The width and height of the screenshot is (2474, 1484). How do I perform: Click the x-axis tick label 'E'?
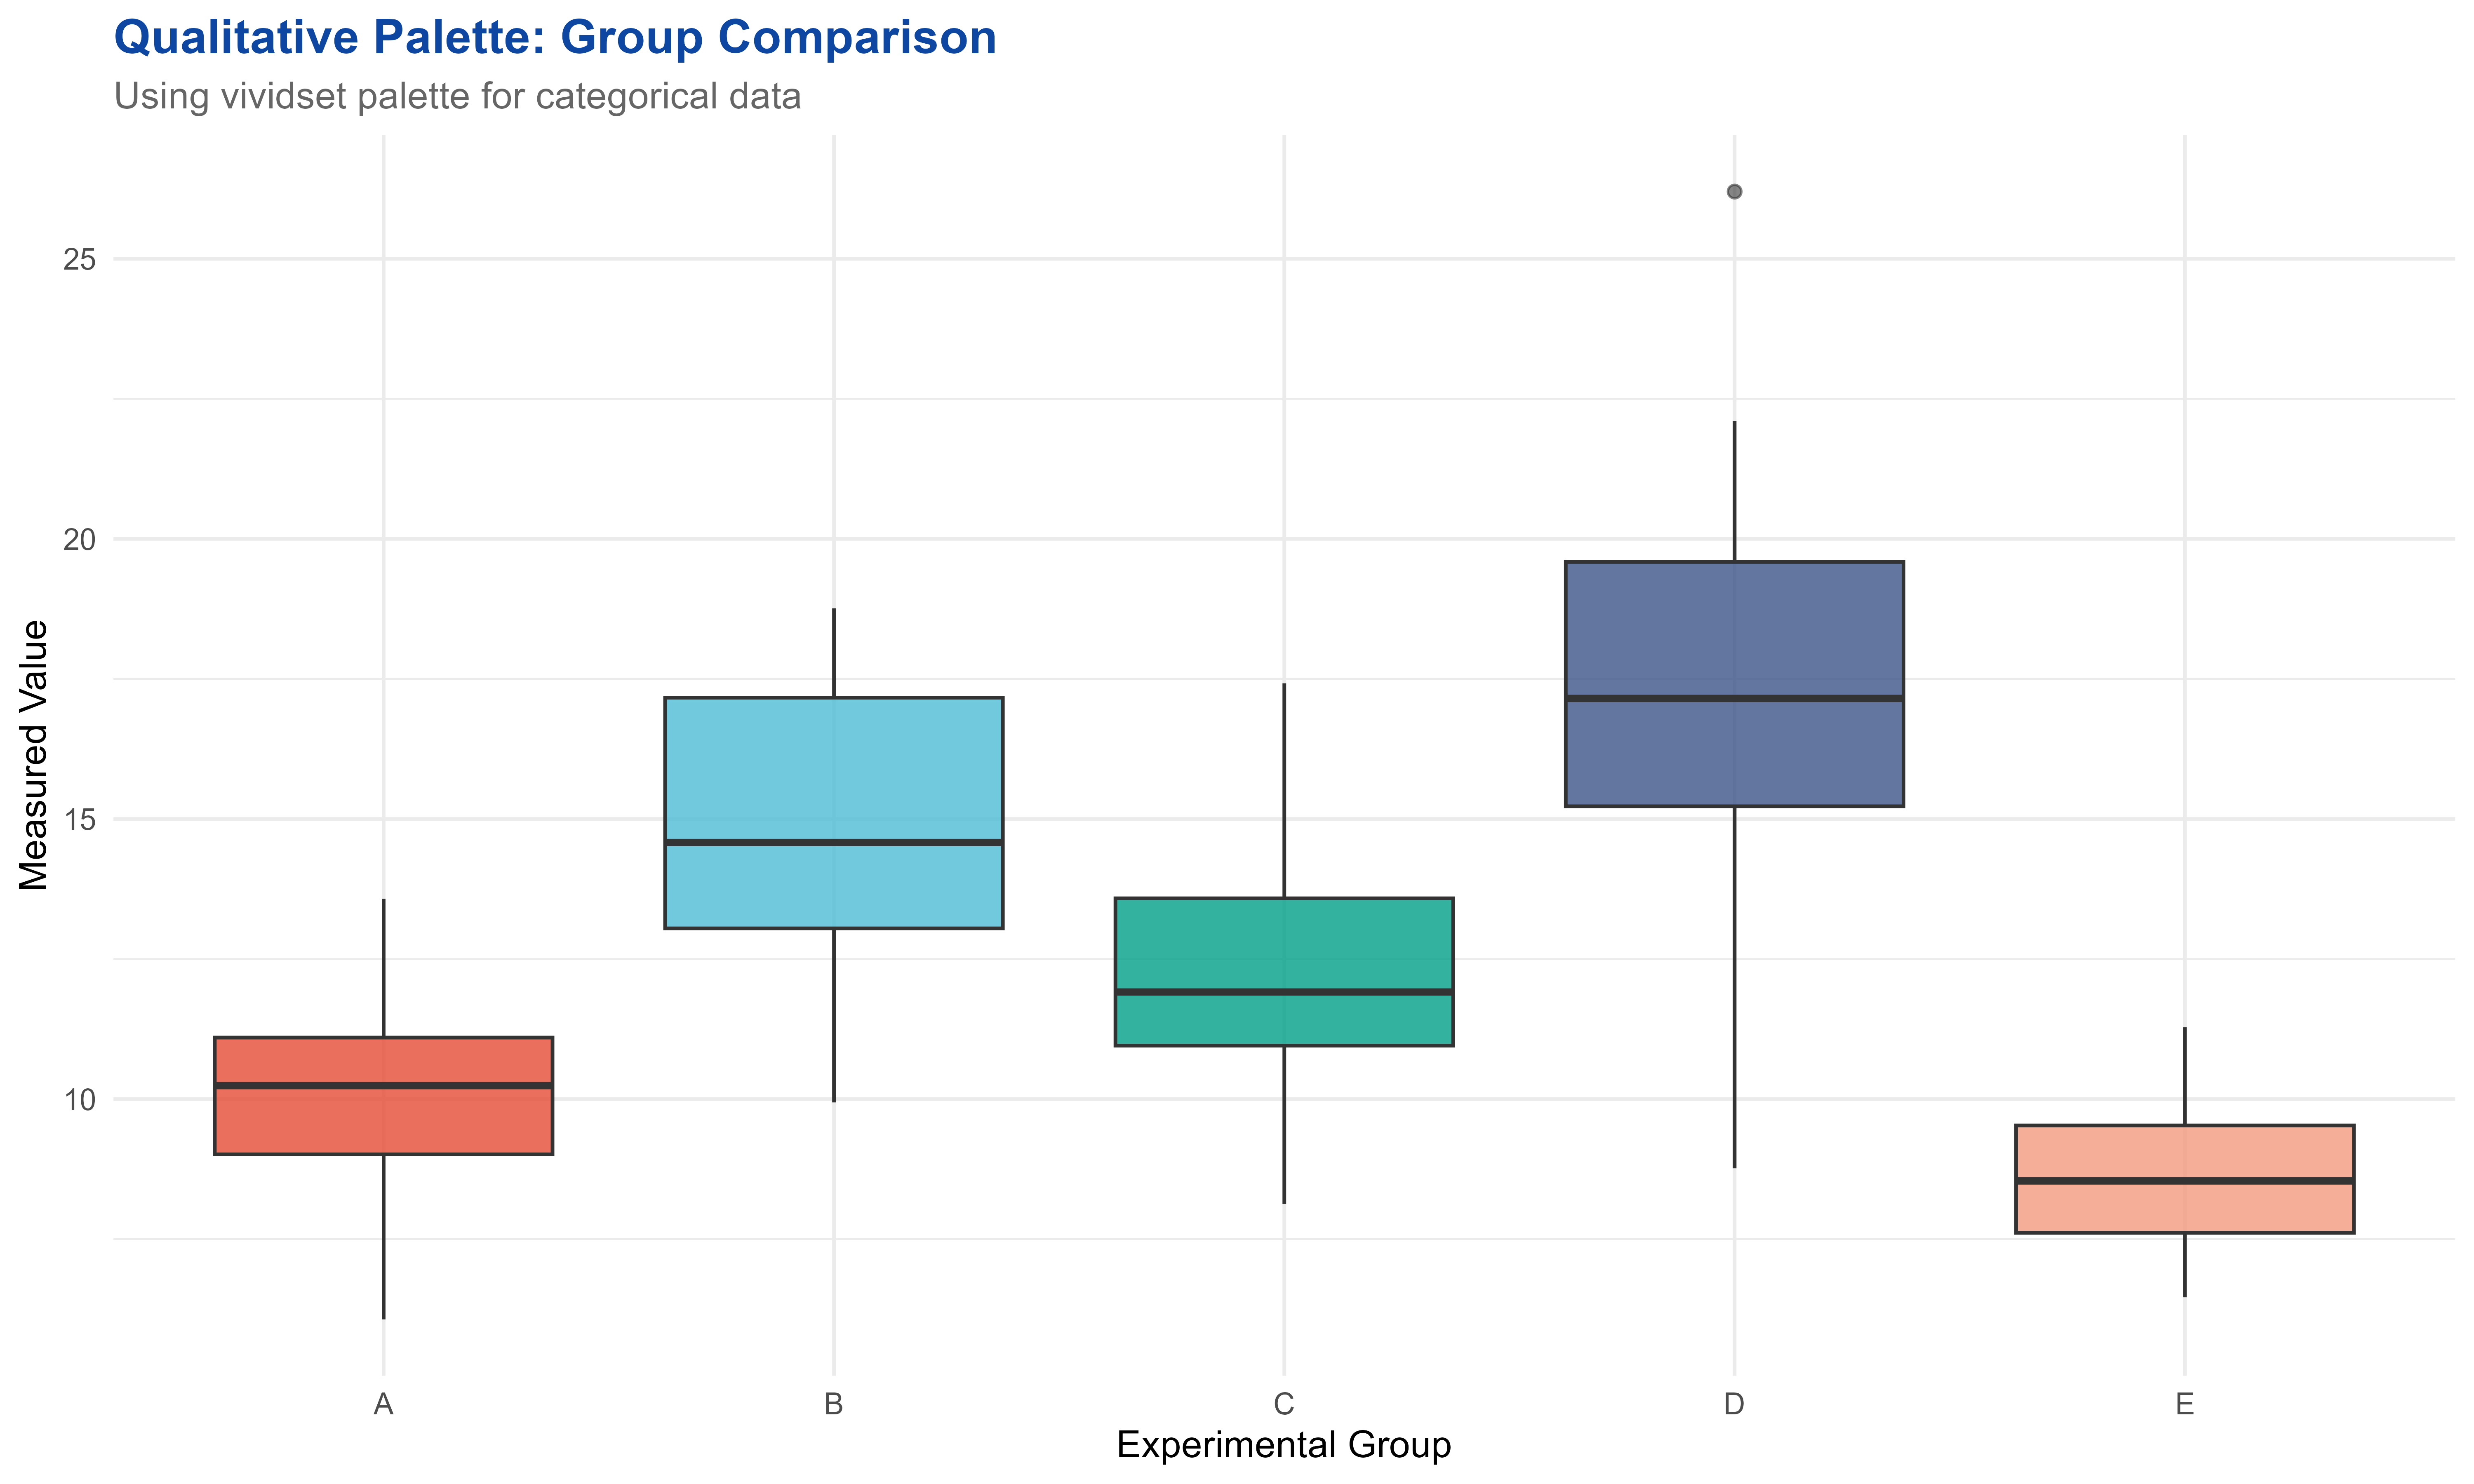pos(2184,1405)
